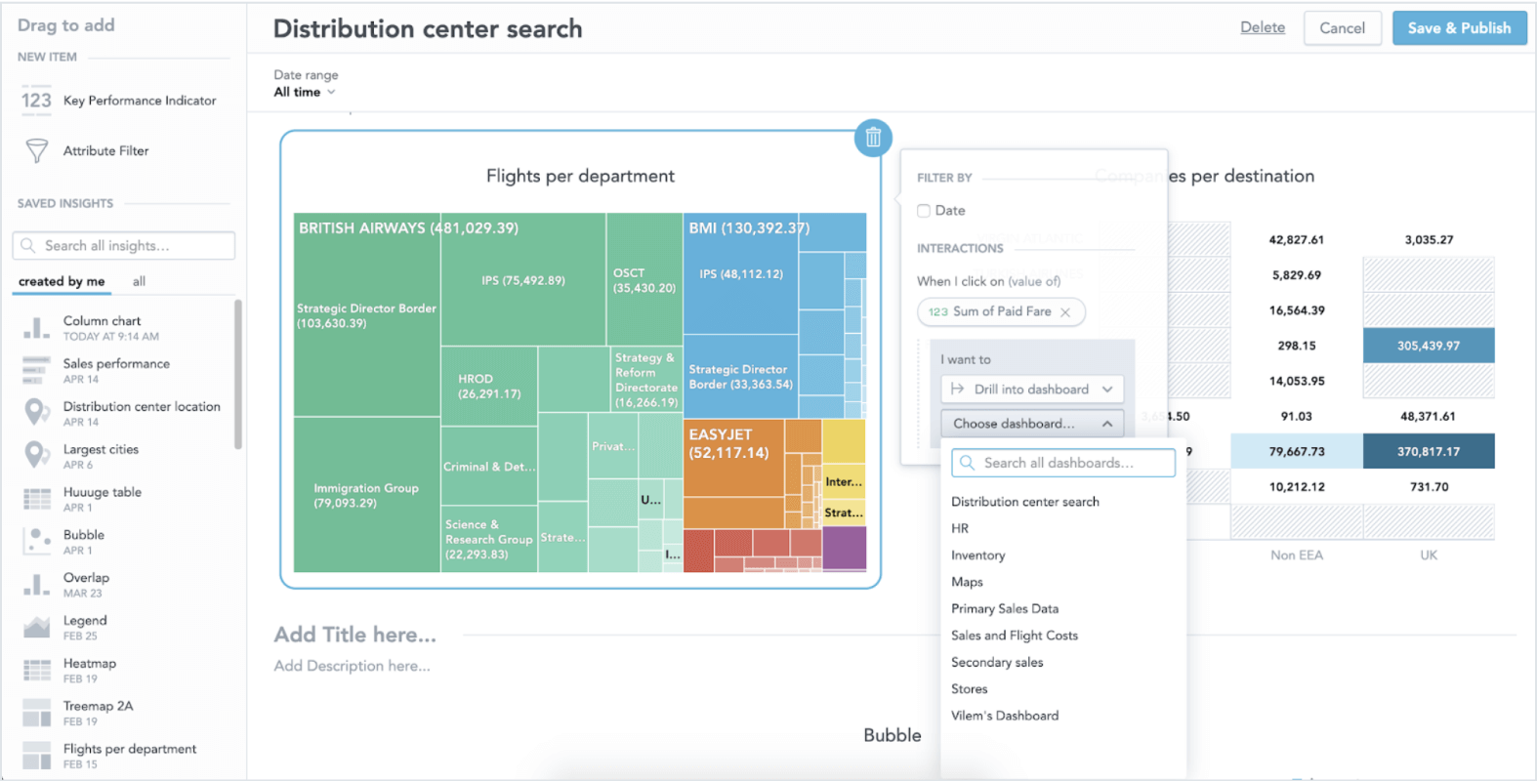
Task: Choose the Primary Sales Data dashboard
Action: tap(1005, 608)
